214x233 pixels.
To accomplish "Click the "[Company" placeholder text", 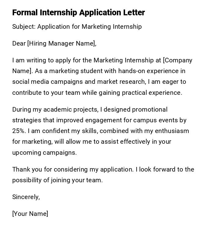I will point(178,60).
